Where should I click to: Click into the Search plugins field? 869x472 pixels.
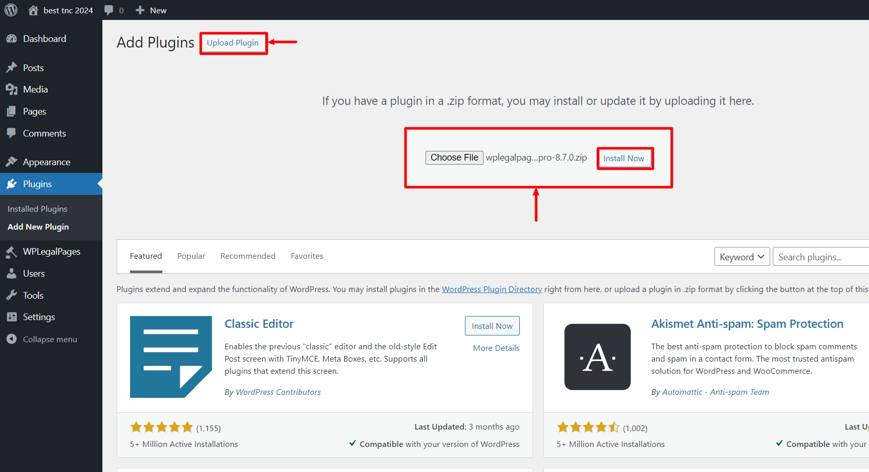pyautogui.click(x=819, y=256)
